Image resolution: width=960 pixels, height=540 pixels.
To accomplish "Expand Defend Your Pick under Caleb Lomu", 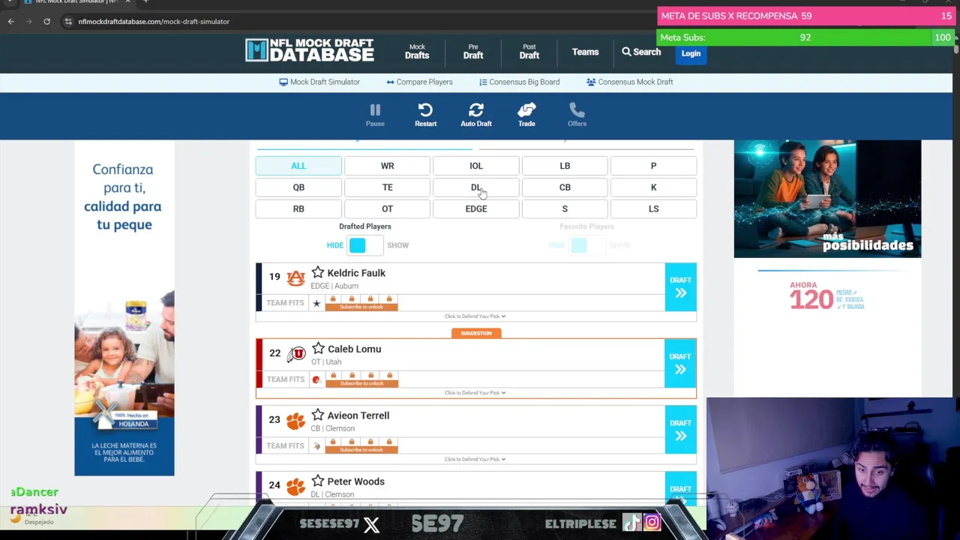I will [x=475, y=393].
